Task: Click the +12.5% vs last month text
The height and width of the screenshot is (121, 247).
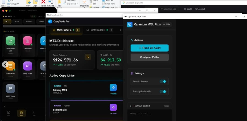Action: pyautogui.click(x=64, y=65)
